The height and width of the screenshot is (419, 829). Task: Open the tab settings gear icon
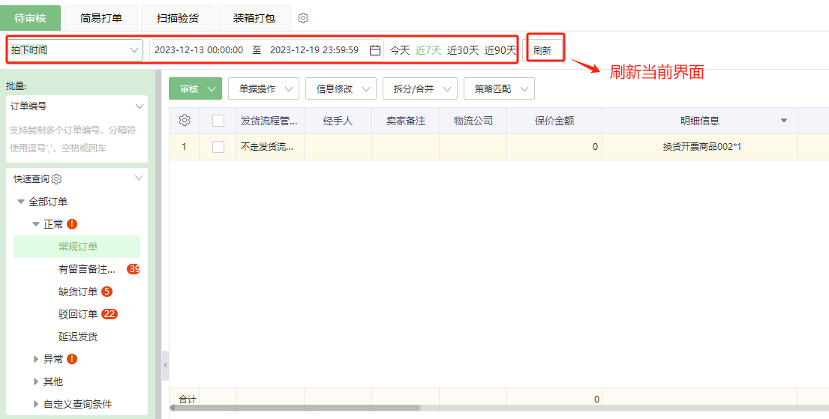pyautogui.click(x=303, y=18)
